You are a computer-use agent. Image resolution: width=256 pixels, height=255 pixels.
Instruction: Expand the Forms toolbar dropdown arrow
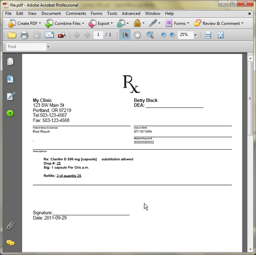188,23
